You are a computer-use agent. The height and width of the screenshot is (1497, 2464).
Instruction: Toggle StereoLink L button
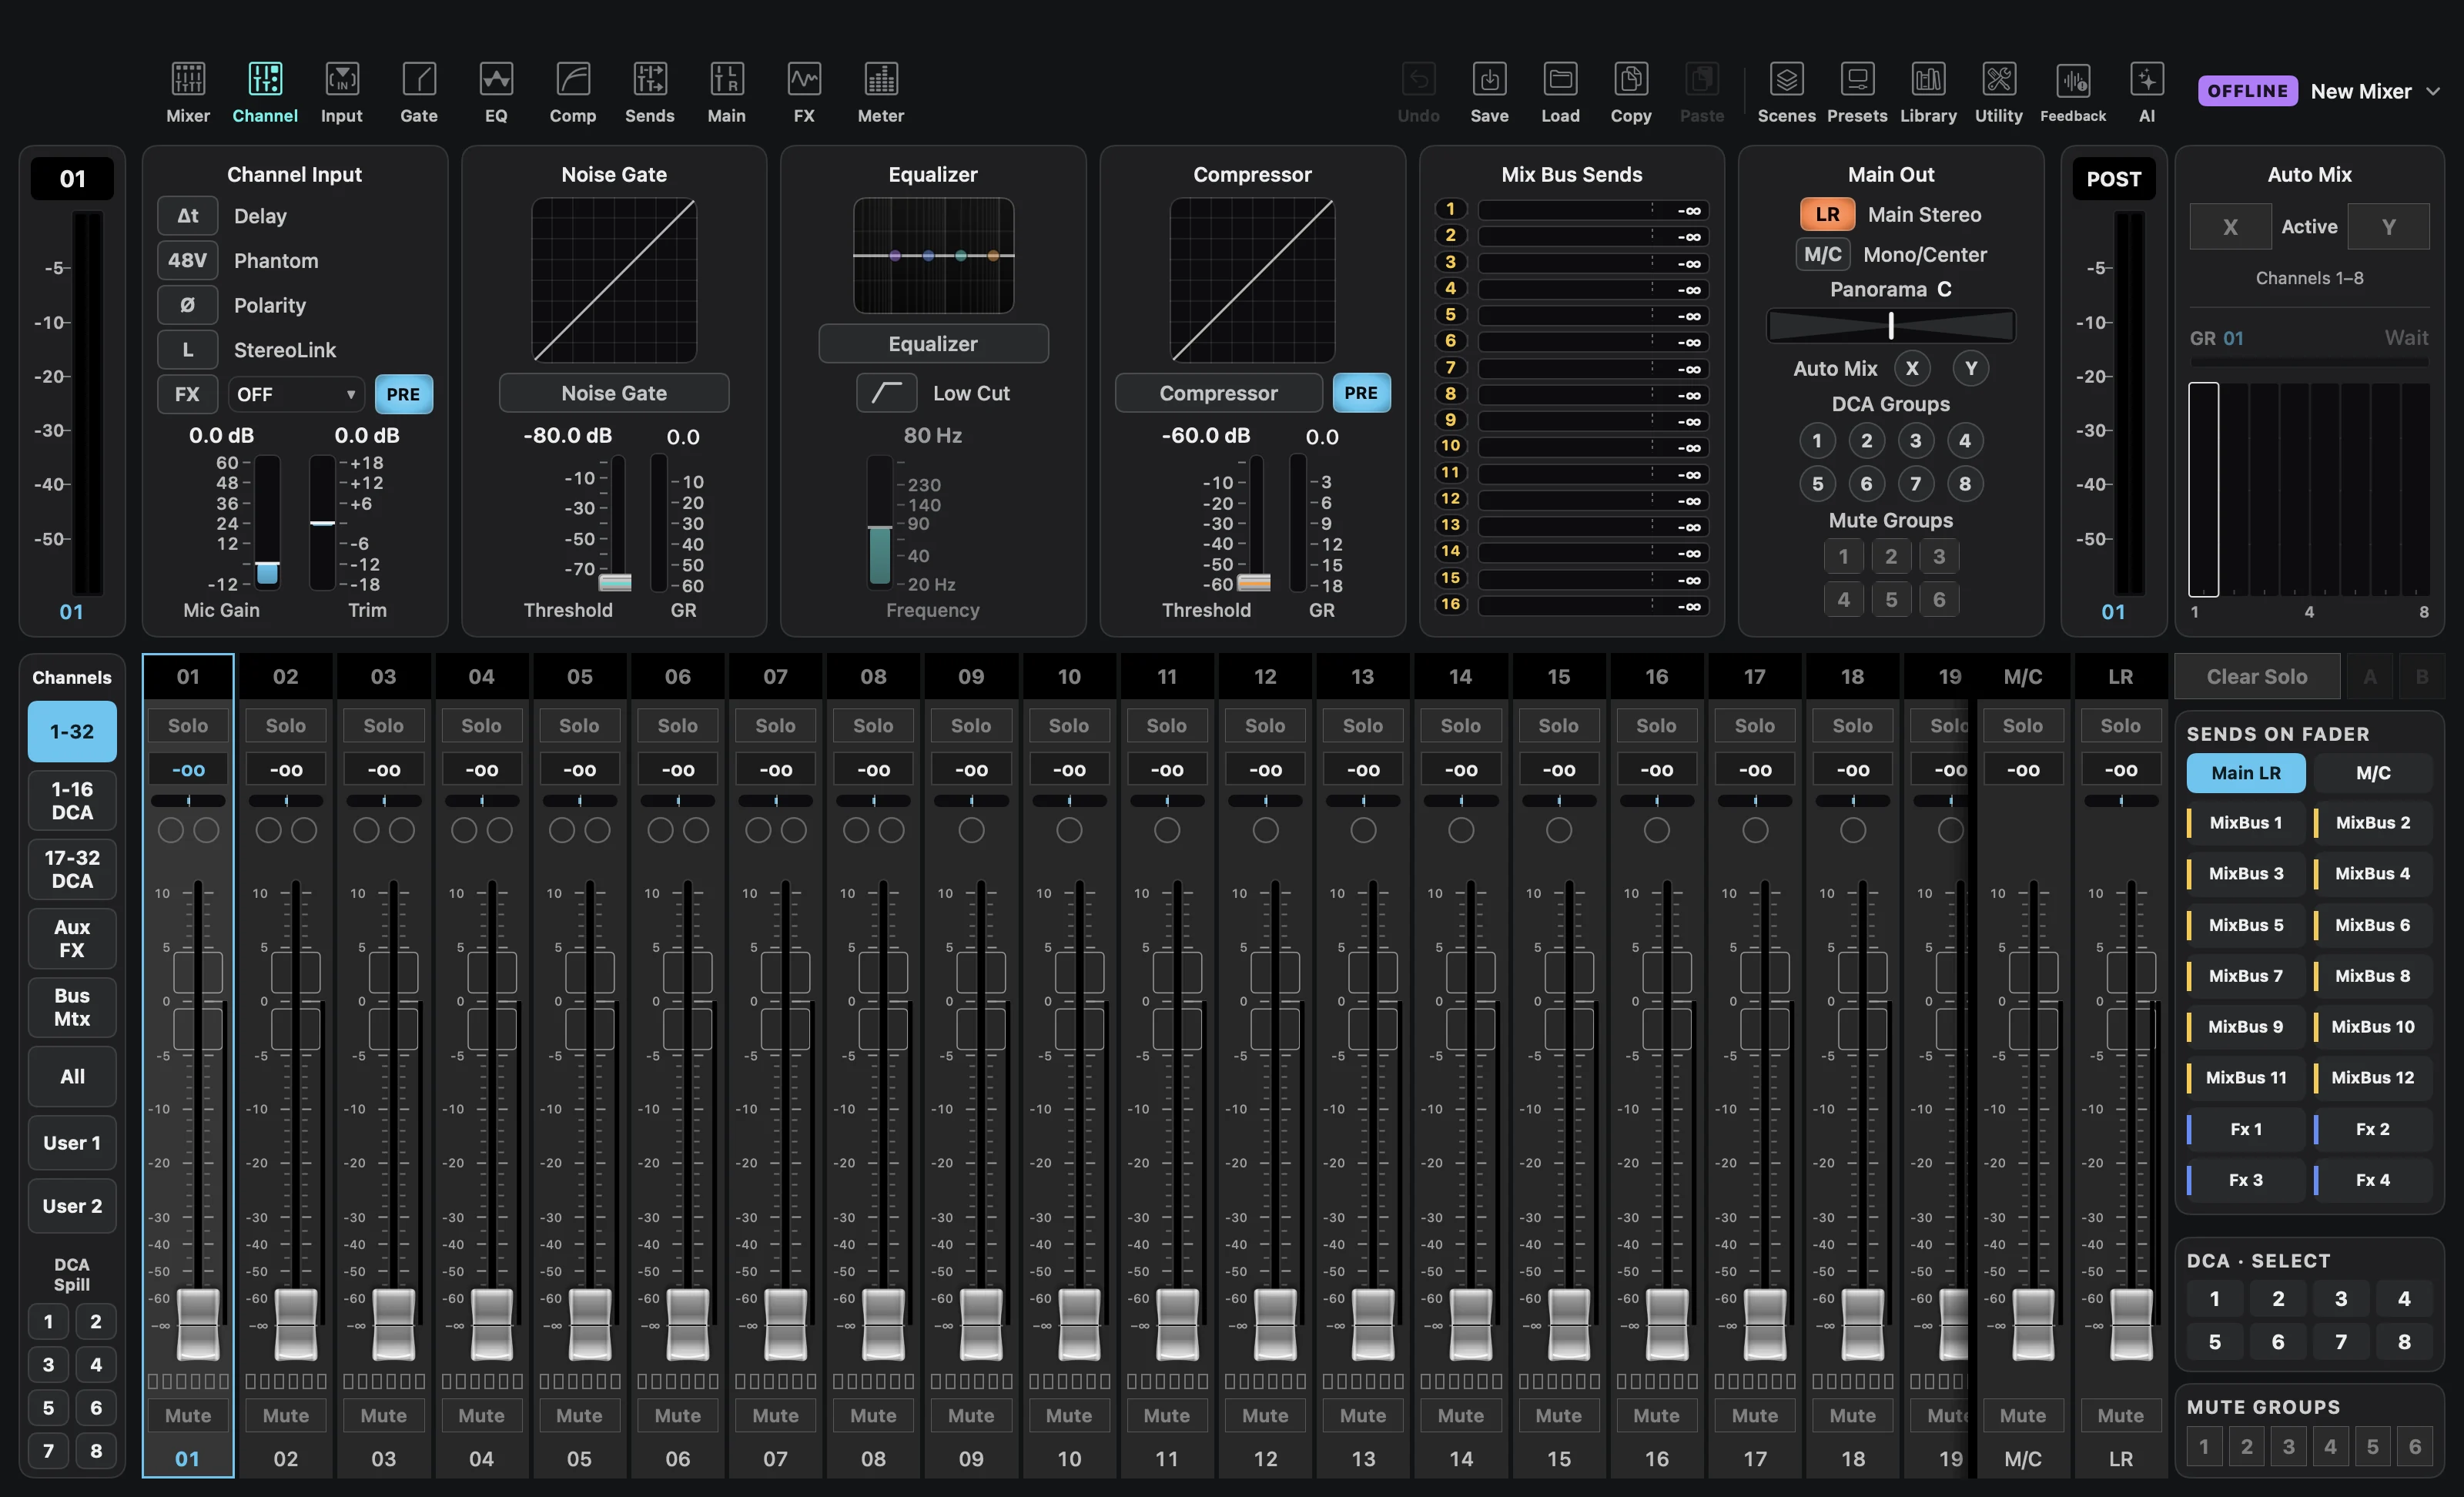[x=187, y=350]
